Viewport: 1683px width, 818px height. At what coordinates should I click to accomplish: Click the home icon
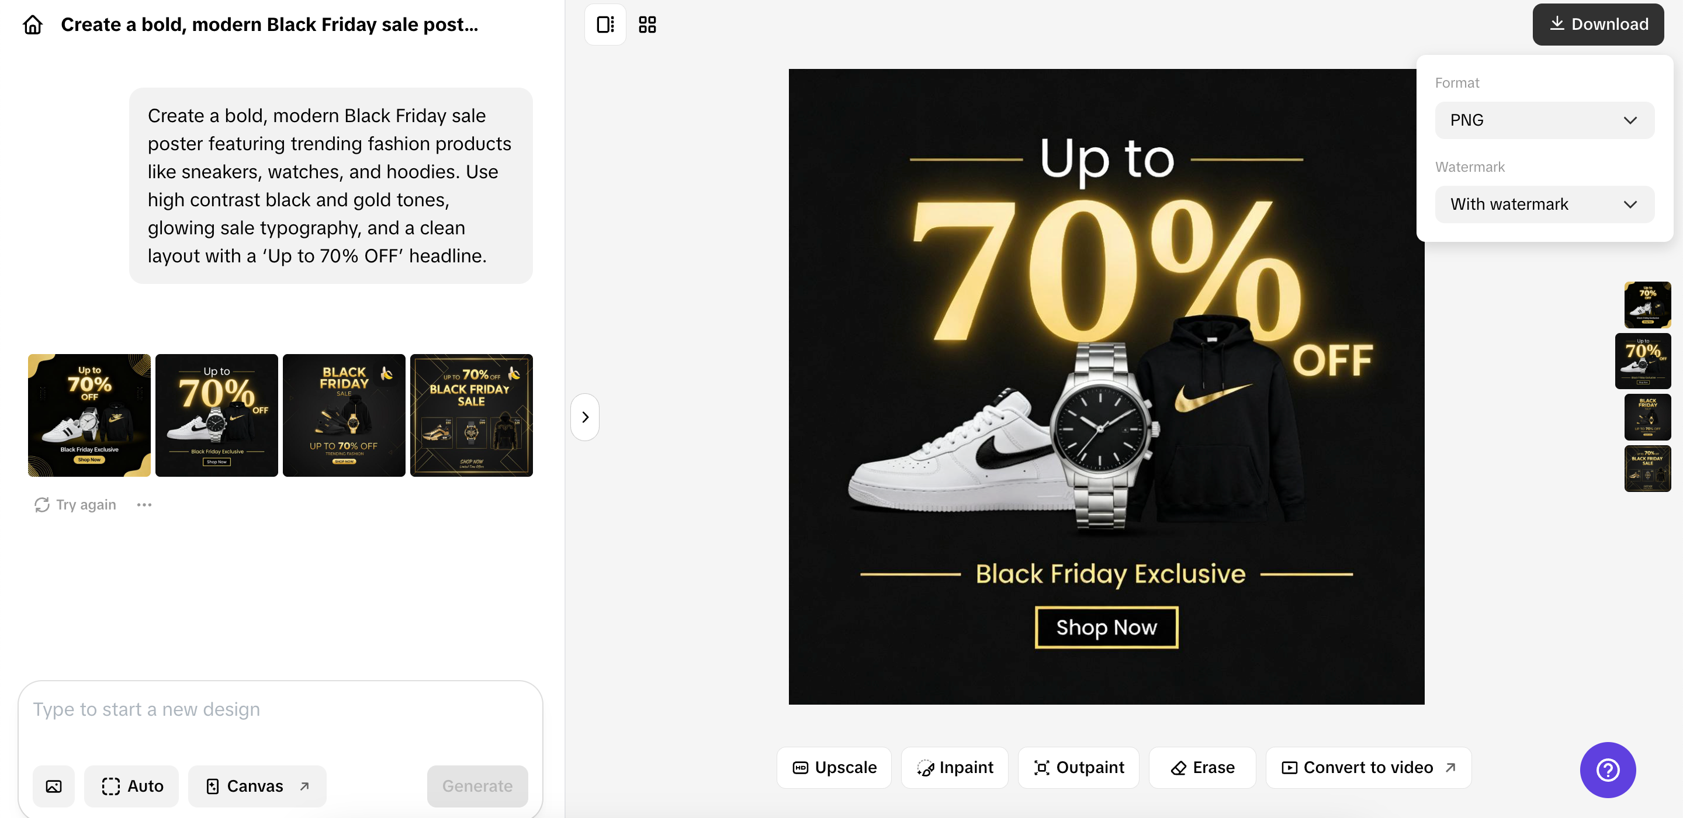pyautogui.click(x=33, y=25)
